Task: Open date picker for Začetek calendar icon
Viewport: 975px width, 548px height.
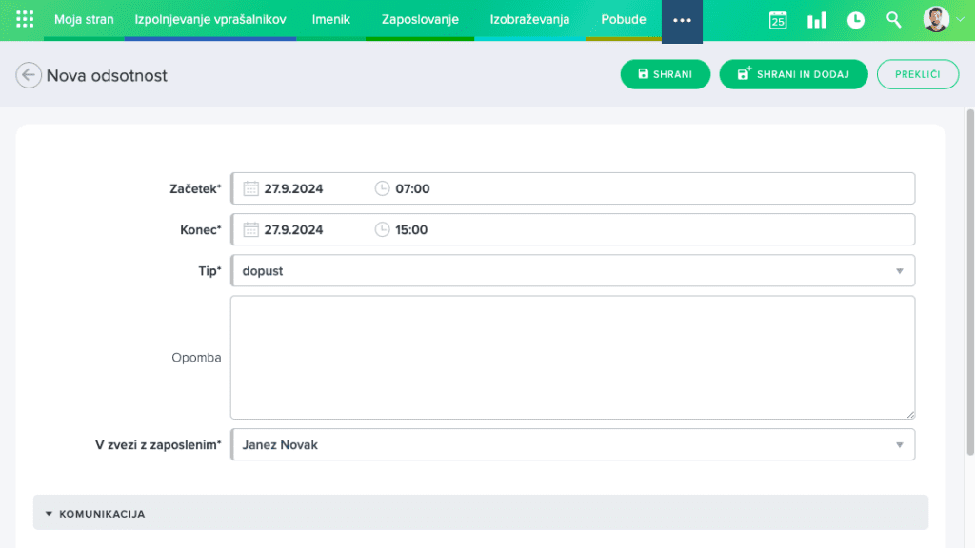Action: pyautogui.click(x=251, y=188)
